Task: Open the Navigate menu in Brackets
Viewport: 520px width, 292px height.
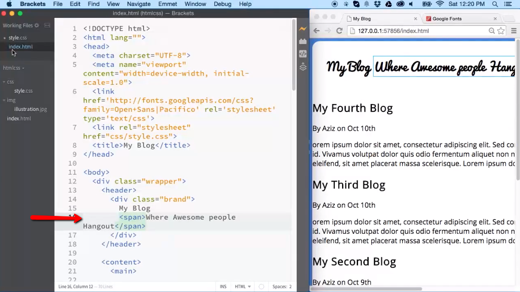Action: click(138, 4)
